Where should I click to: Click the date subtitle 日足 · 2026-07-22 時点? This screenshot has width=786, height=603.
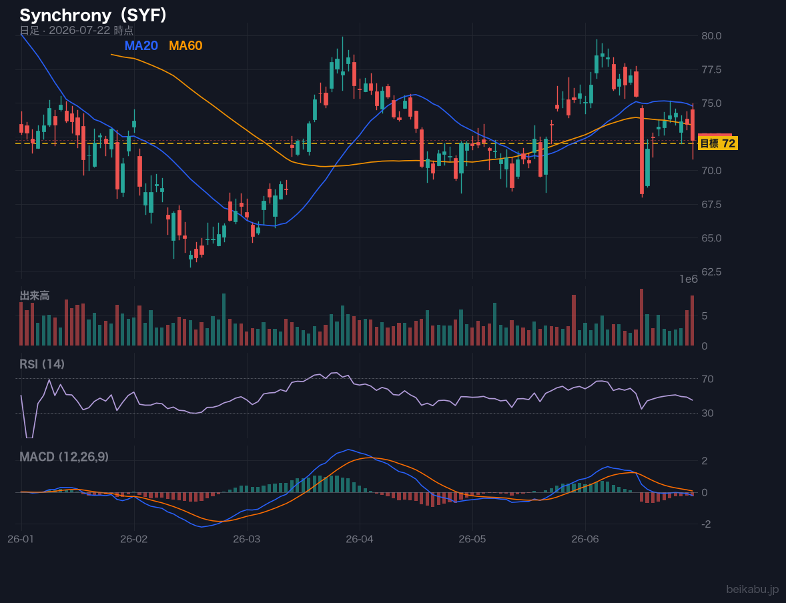[77, 31]
